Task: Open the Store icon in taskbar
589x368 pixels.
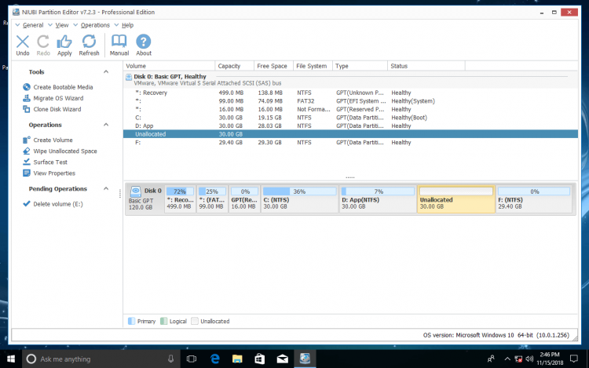Action: [260, 359]
